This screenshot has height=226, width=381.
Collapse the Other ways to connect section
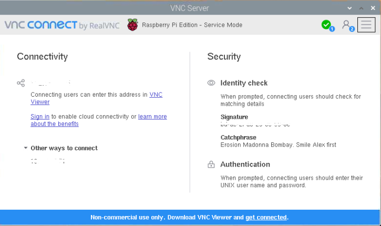[26, 148]
